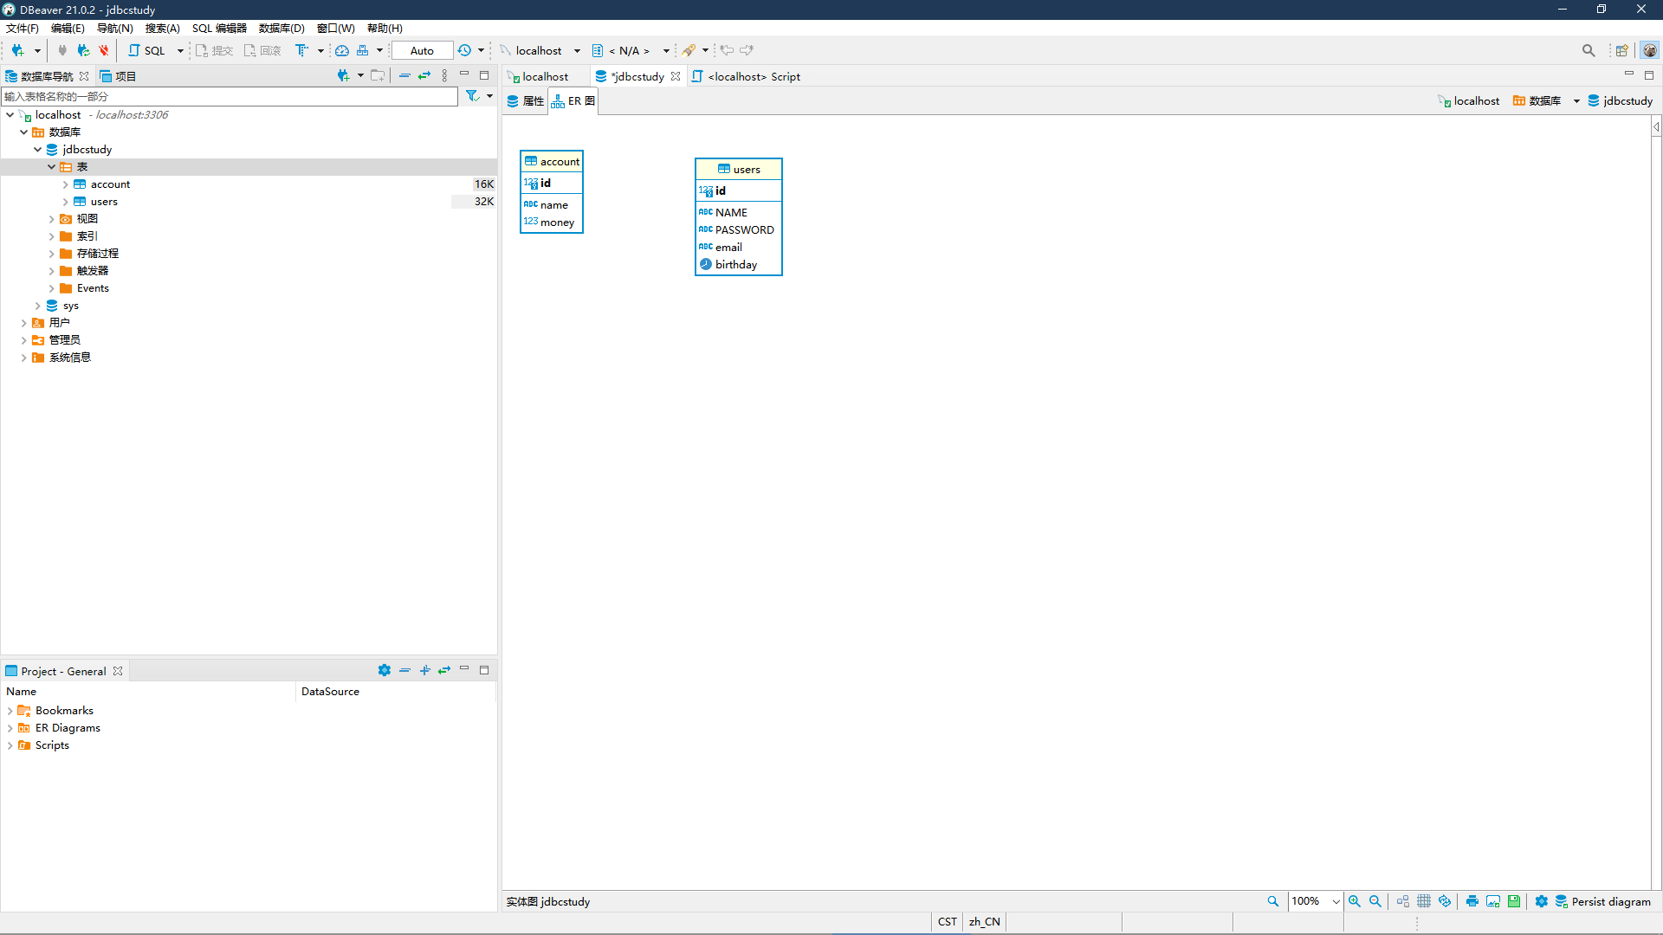Click the filter funnel icon in navigator

[x=472, y=96]
